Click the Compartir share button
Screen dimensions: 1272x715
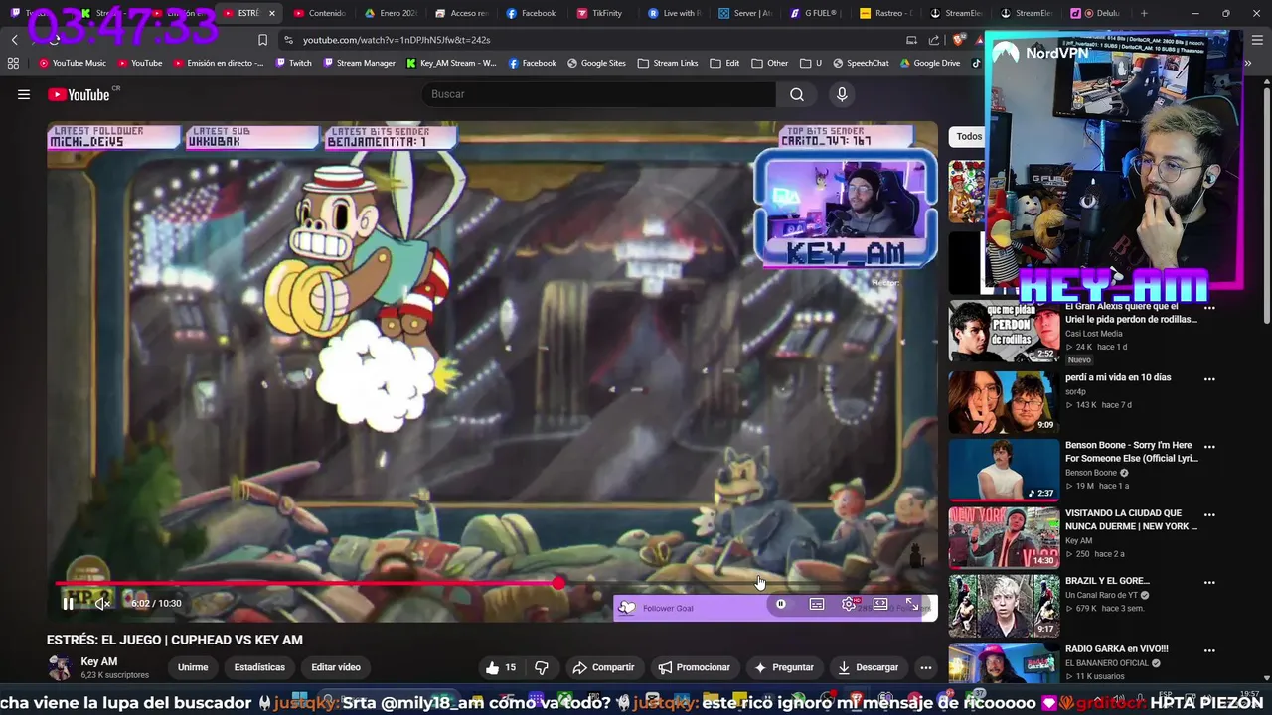click(x=603, y=667)
